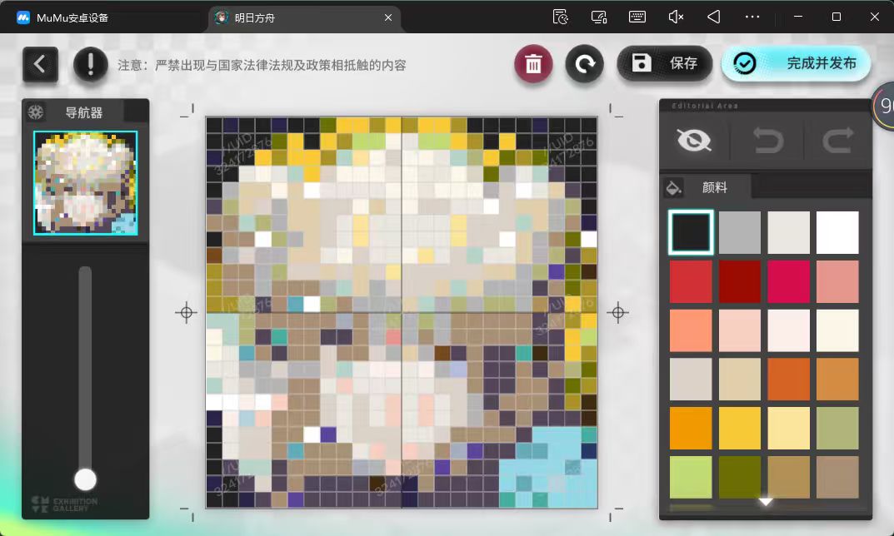Click the circular reset arrow button
This screenshot has height=536, width=894.
pos(584,64)
